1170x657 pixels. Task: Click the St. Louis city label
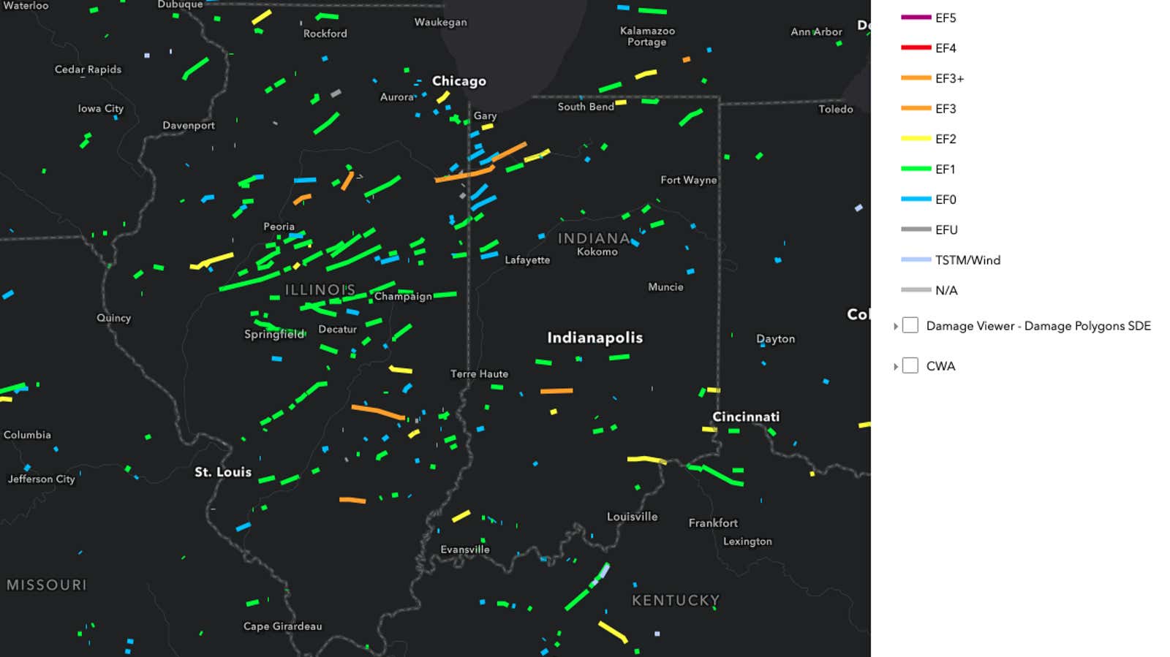coord(223,472)
